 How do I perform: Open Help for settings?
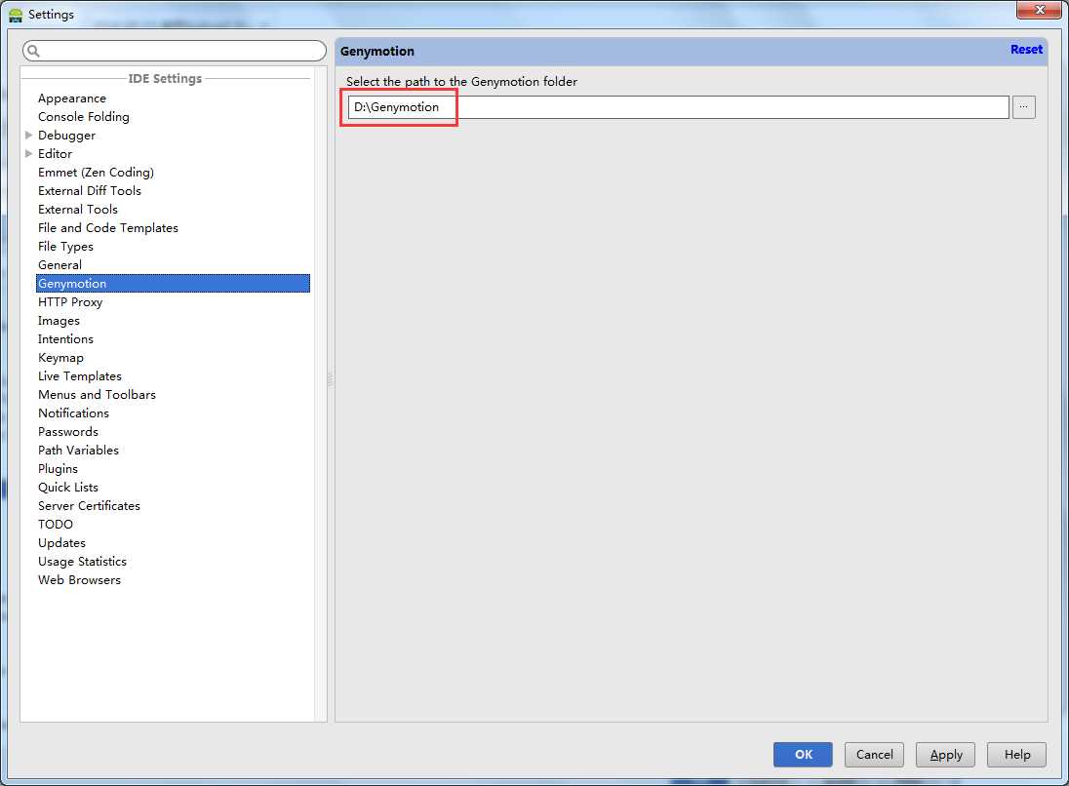[x=1016, y=754]
